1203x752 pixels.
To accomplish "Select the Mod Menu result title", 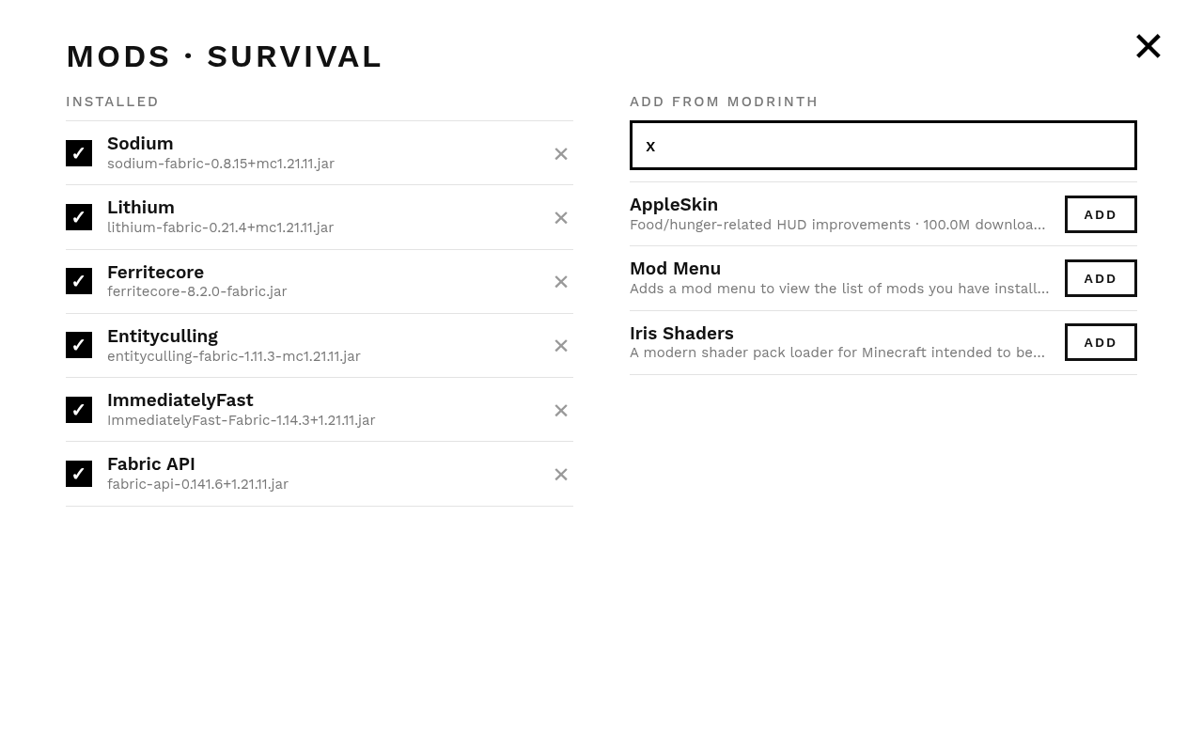I will (675, 269).
